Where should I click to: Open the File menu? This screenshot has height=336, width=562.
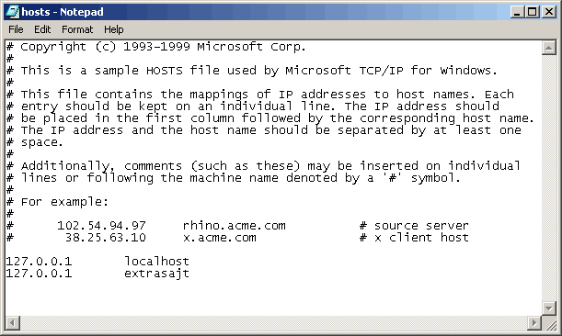point(16,29)
